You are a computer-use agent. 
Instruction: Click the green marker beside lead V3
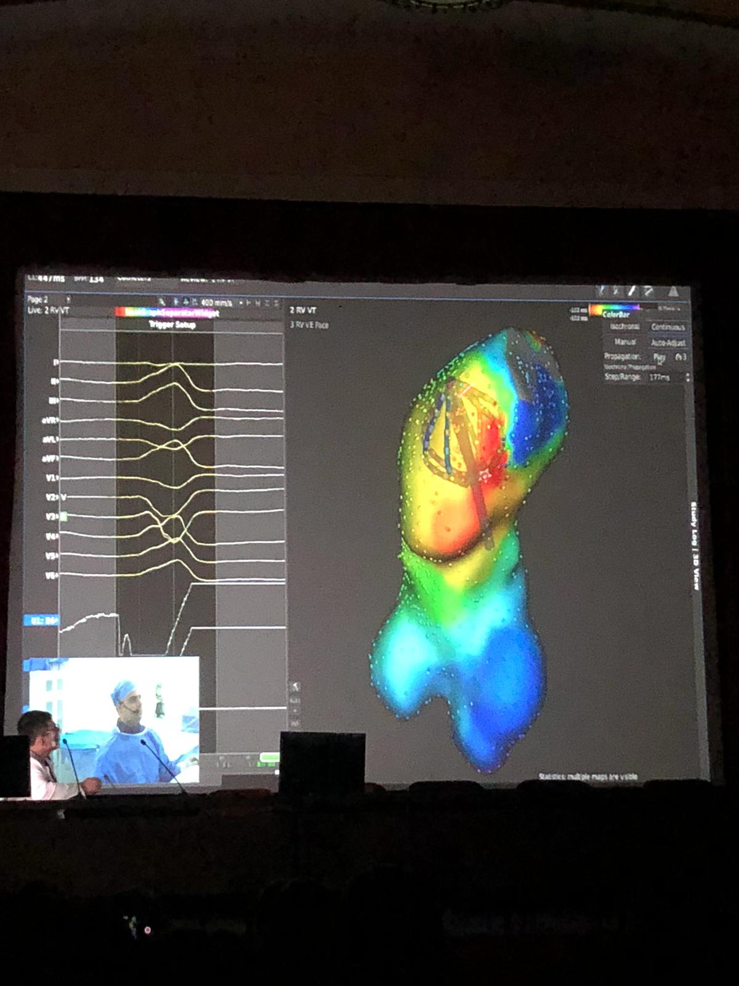[63, 516]
